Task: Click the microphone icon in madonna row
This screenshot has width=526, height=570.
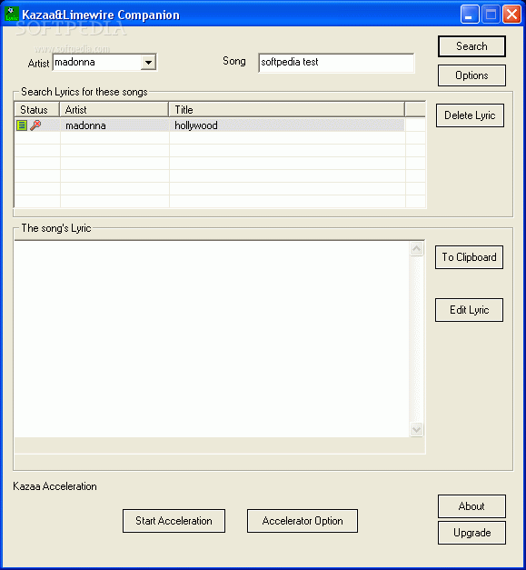Action: (35, 125)
